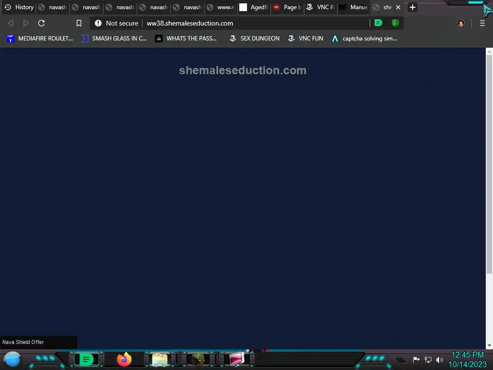Image resolution: width=493 pixels, height=370 pixels.
Task: Open the Start orb menu
Action: 13,359
